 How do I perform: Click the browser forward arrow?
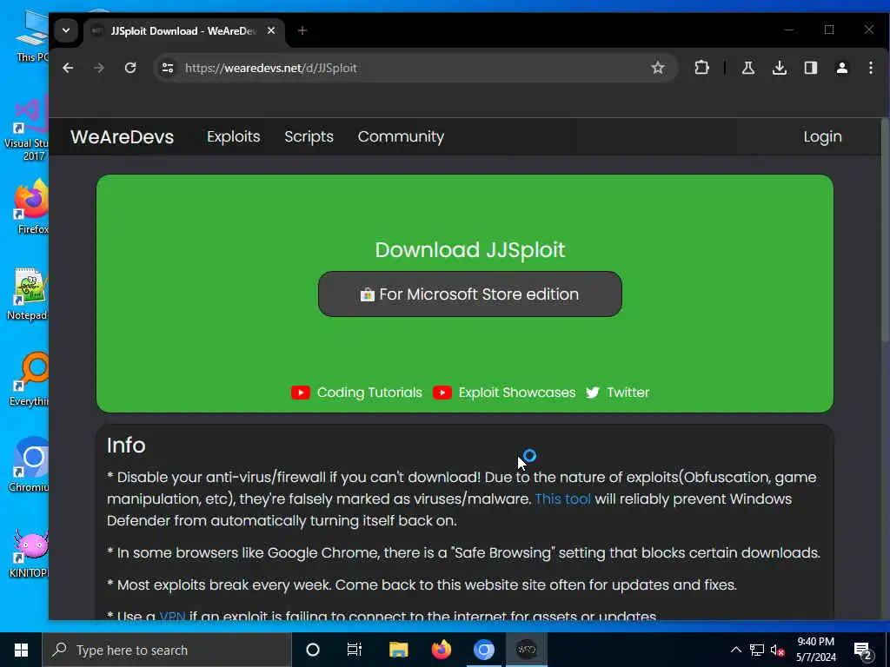pyautogui.click(x=99, y=68)
